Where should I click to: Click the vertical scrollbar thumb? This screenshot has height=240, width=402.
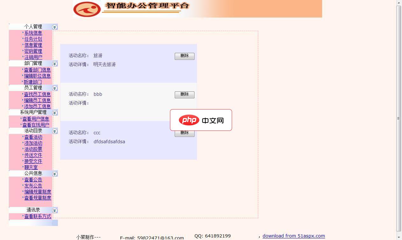398,118
